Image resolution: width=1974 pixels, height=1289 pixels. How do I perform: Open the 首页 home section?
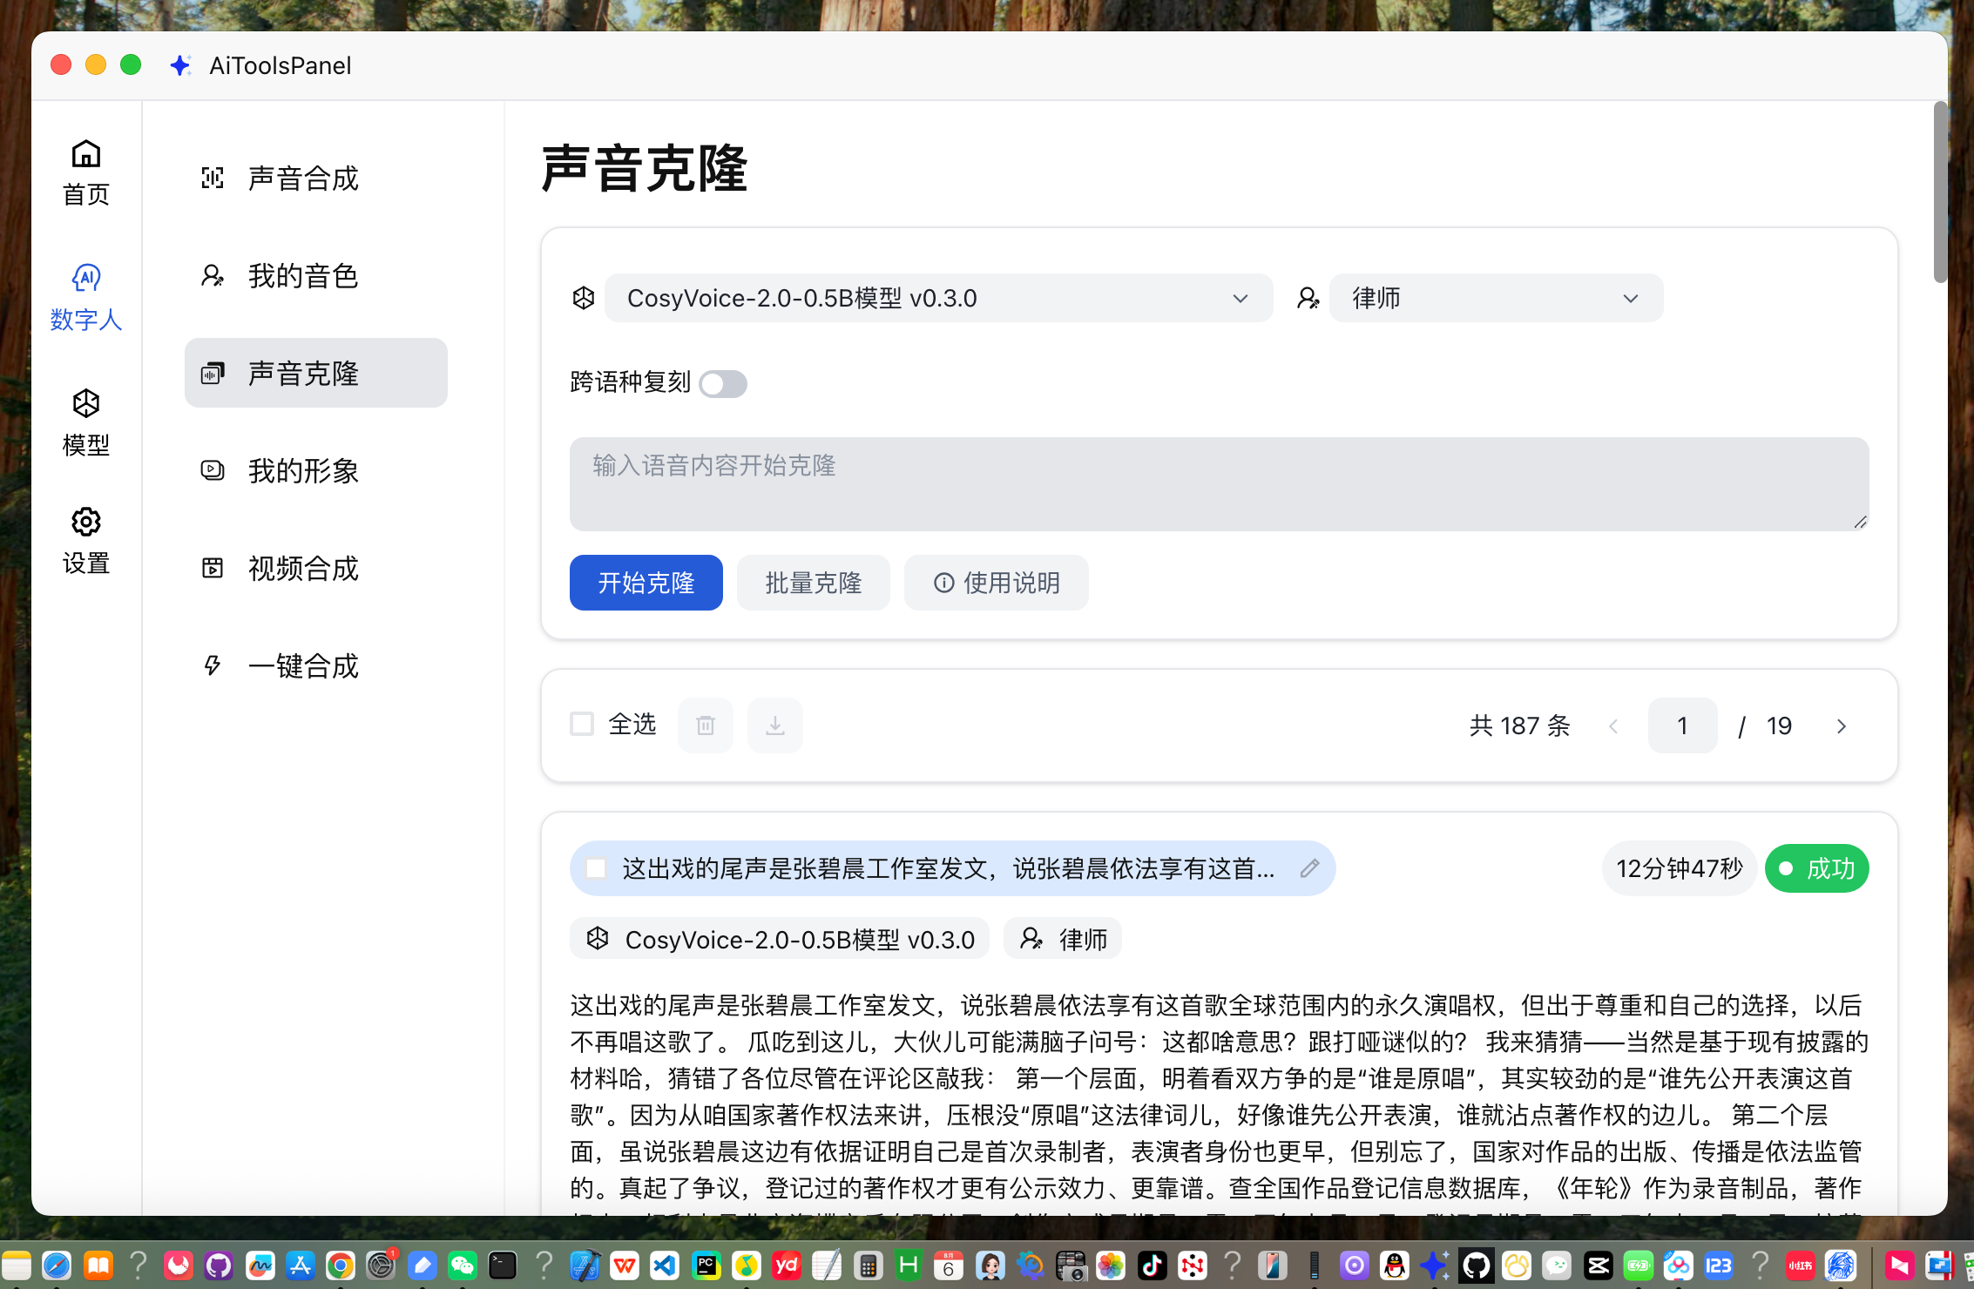point(85,172)
